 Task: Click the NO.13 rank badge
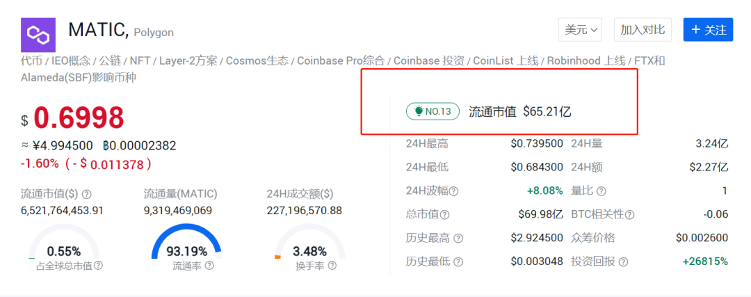pyautogui.click(x=433, y=111)
